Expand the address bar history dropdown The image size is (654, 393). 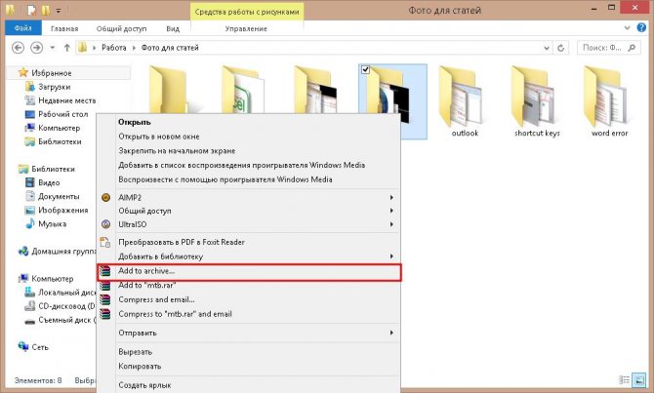[547, 48]
